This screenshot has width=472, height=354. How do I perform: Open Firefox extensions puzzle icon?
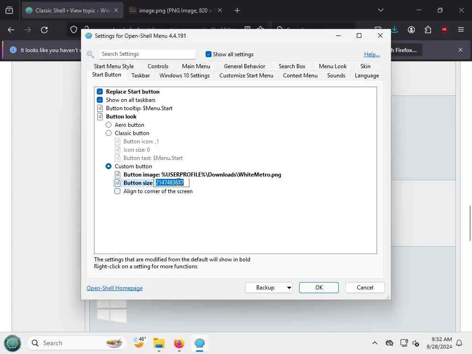pyautogui.click(x=428, y=29)
